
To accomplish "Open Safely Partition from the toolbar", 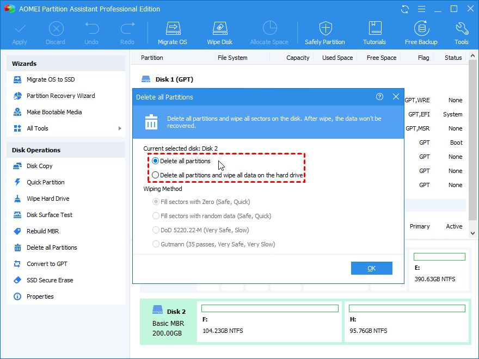I will tap(325, 33).
